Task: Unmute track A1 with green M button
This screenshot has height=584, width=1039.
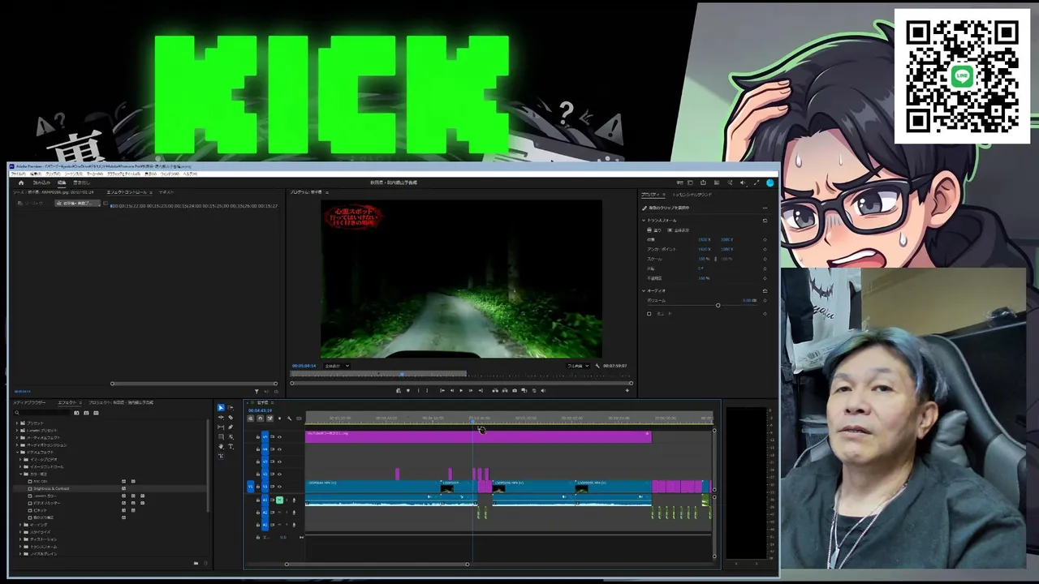Action: point(279,500)
